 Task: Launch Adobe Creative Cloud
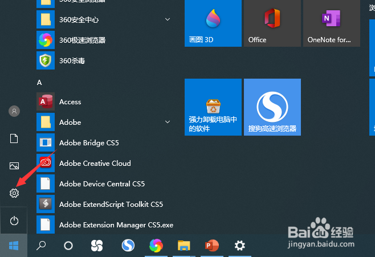click(x=105, y=164)
